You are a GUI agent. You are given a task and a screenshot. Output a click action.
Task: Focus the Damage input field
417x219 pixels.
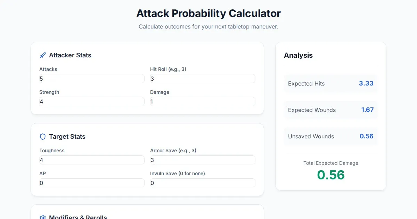(x=203, y=102)
